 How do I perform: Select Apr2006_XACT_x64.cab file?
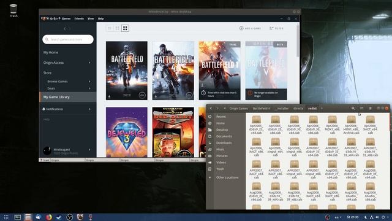tap(370, 125)
